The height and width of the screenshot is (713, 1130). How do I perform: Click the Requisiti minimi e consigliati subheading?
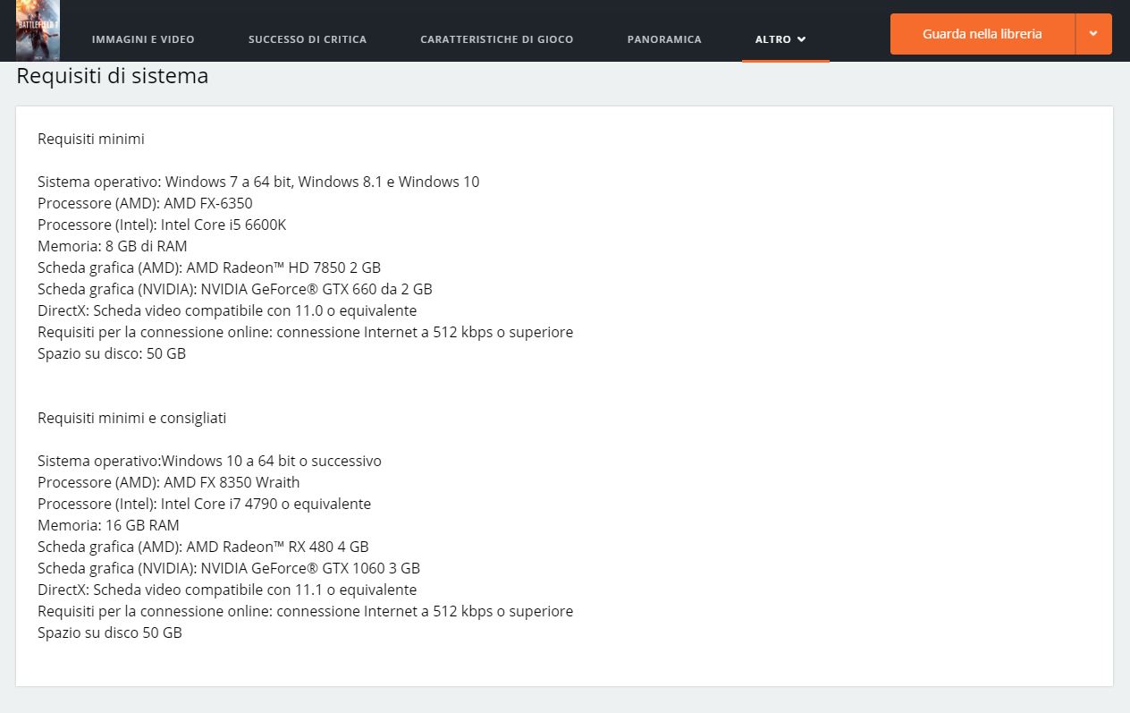(131, 418)
